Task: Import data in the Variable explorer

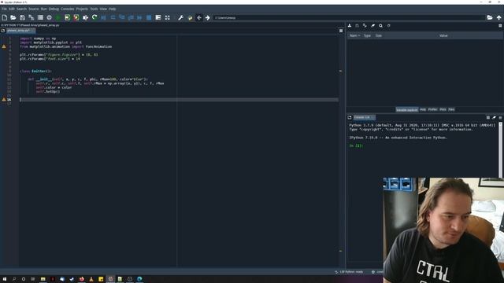Action: point(350,26)
